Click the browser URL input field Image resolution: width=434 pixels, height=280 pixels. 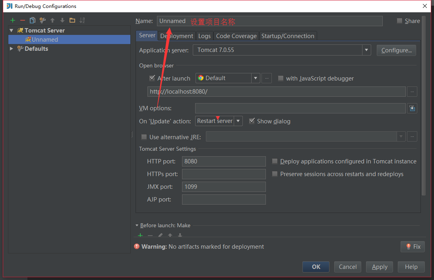[x=277, y=92]
